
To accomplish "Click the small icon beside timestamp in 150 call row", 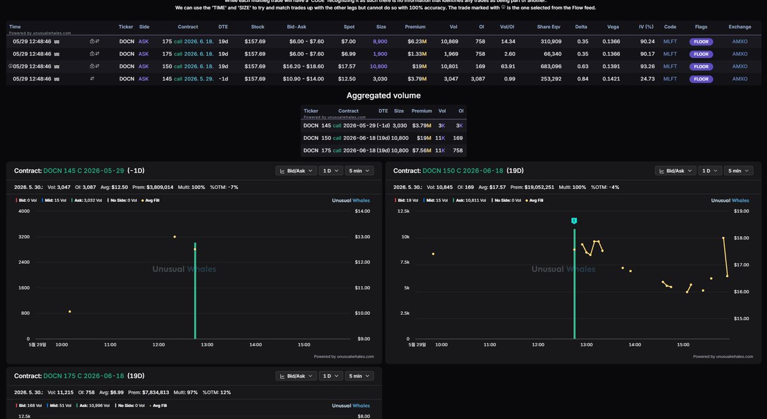I will (57, 66).
